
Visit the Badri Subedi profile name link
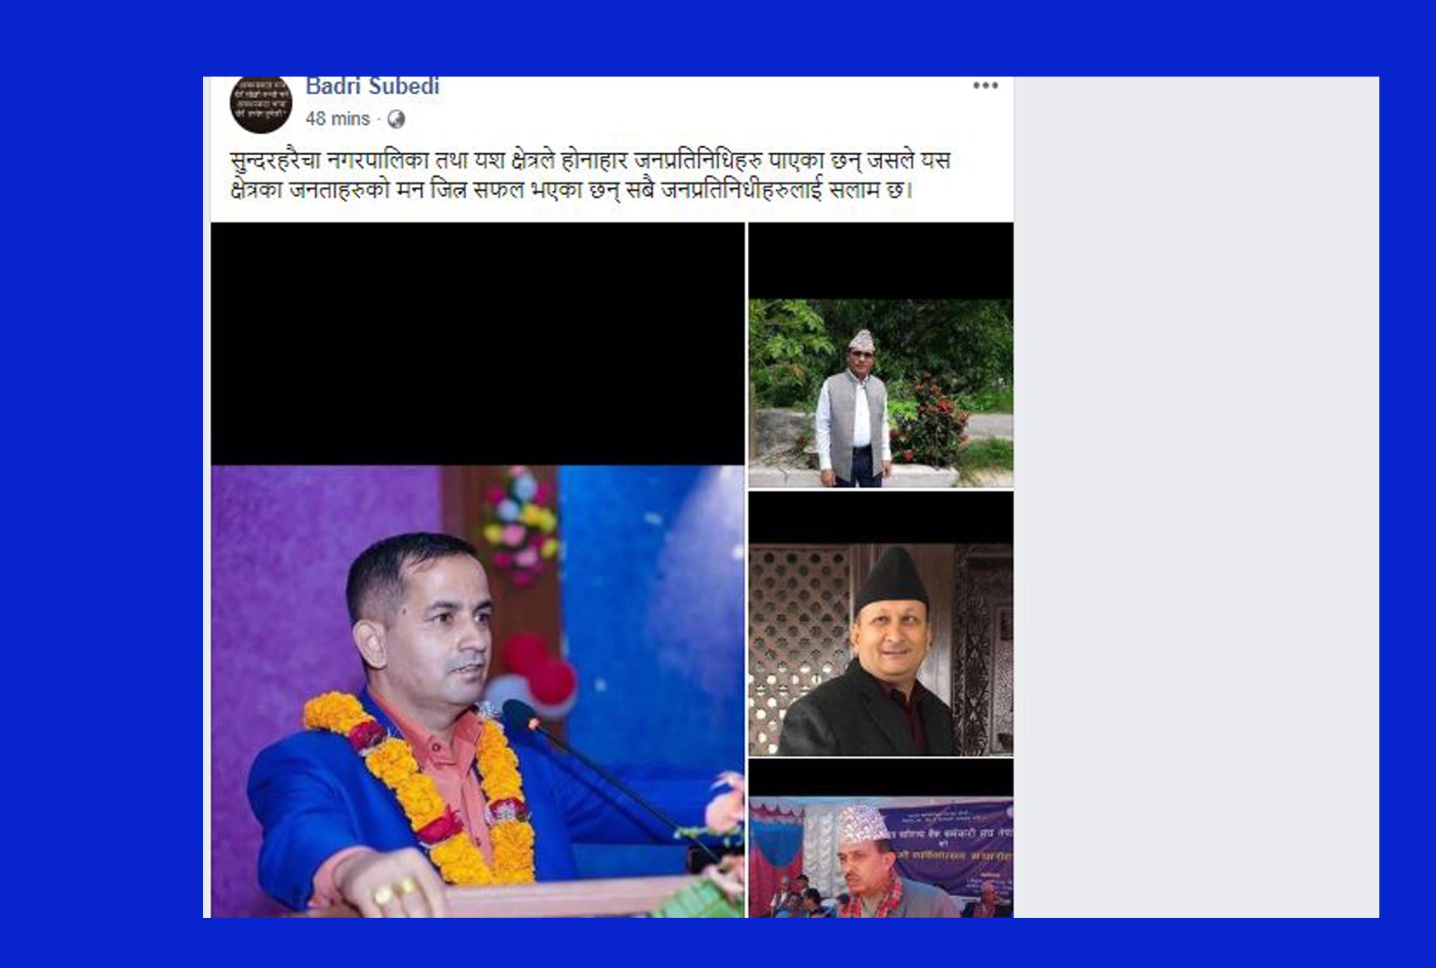372,86
